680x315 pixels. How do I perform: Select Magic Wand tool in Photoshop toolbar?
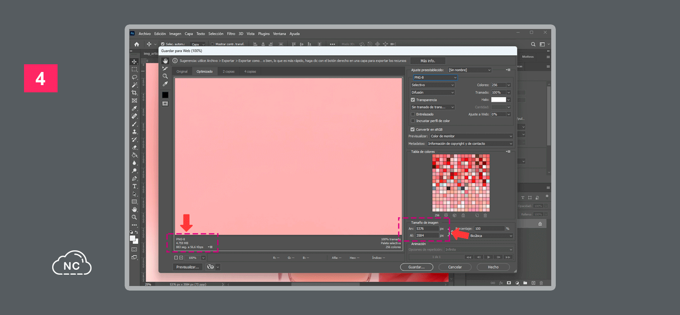click(134, 85)
